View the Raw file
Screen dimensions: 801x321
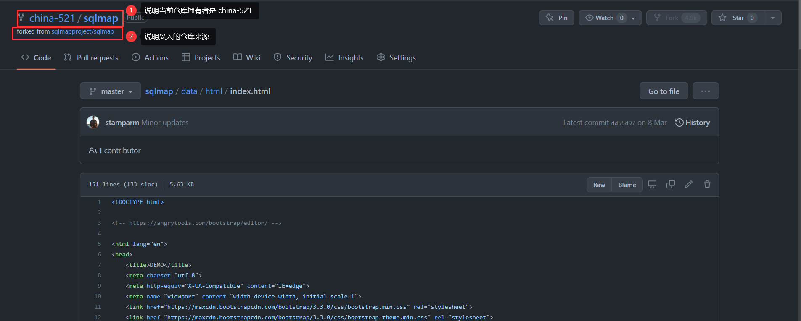pyautogui.click(x=599, y=185)
